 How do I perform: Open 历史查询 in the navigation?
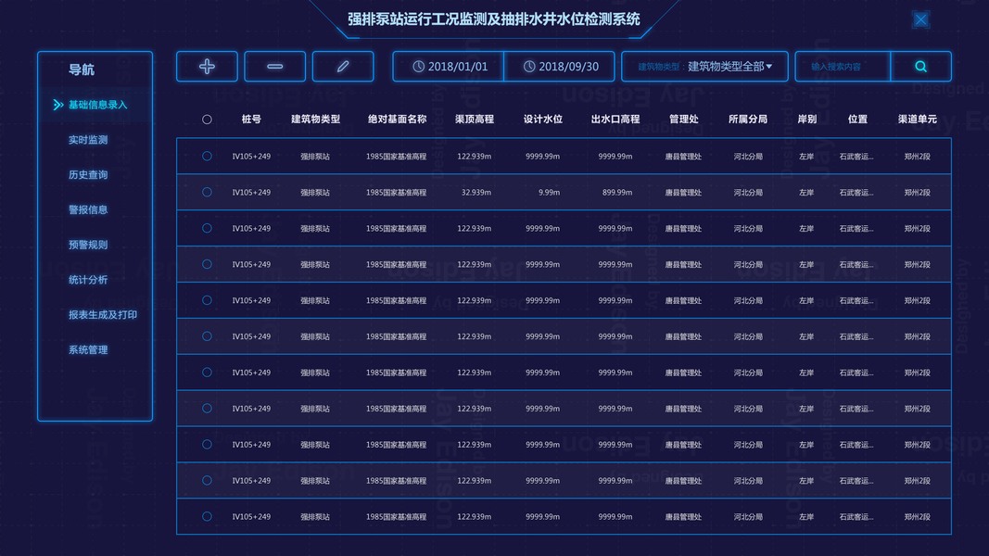(x=88, y=174)
